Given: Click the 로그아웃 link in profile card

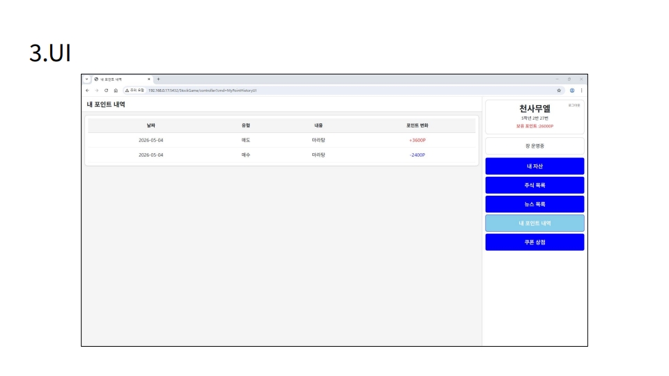Looking at the screenshot, I should pyautogui.click(x=574, y=105).
